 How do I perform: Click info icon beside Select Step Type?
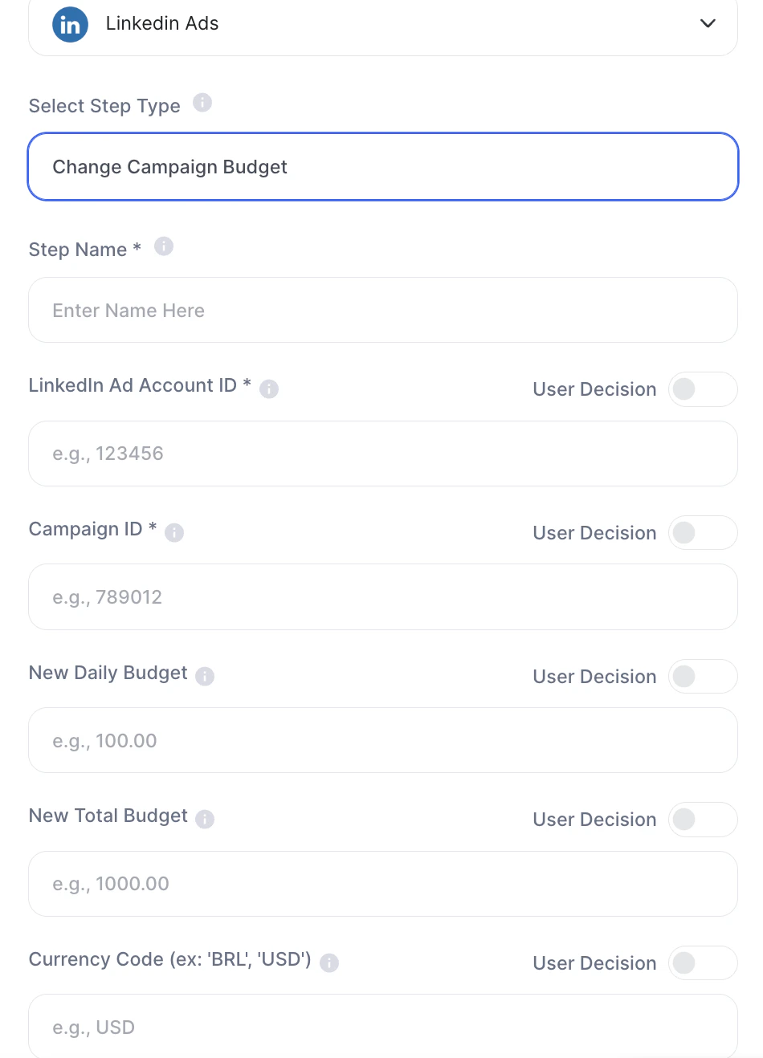202,103
